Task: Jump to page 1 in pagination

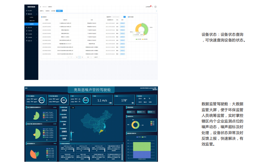Action: click(71, 57)
